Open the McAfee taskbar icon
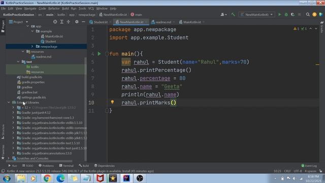The width and height of the screenshot is (325, 183). tap(100, 178)
